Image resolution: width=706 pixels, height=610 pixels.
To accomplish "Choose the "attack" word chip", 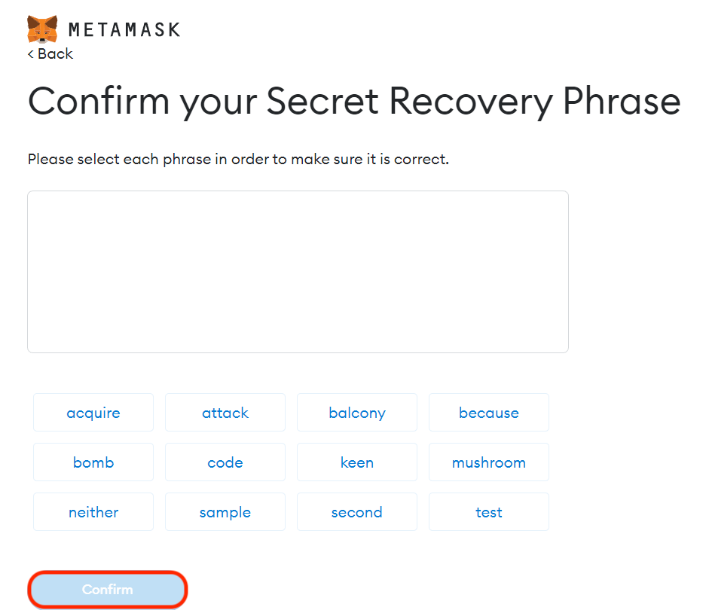I will [225, 413].
